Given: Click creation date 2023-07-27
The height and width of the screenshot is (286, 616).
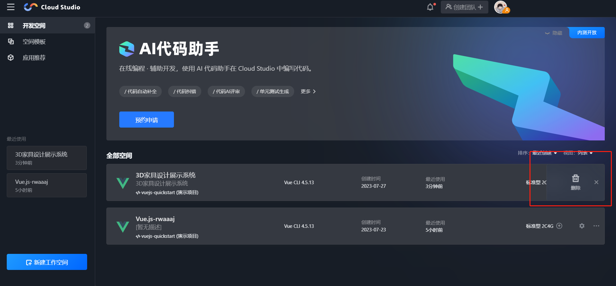Looking at the screenshot, I should pyautogui.click(x=374, y=186).
